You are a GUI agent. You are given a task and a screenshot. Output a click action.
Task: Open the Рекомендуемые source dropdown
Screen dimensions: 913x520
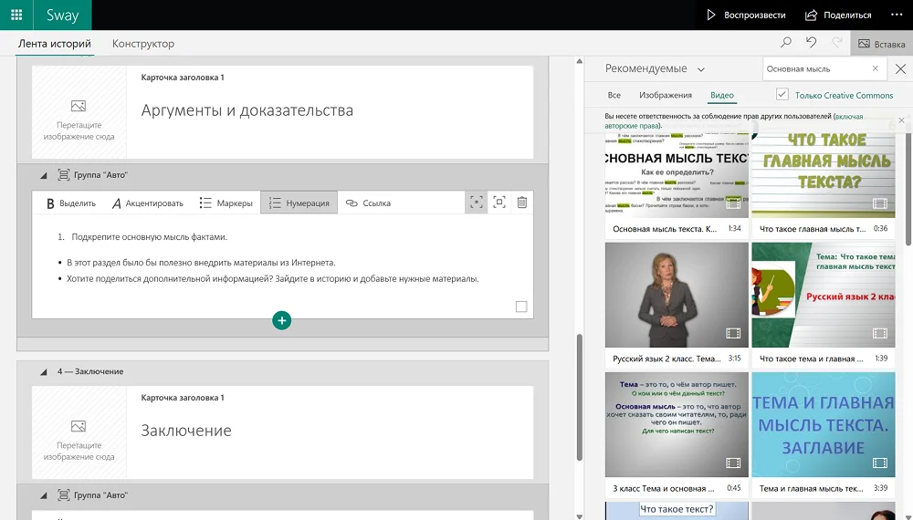click(x=655, y=68)
